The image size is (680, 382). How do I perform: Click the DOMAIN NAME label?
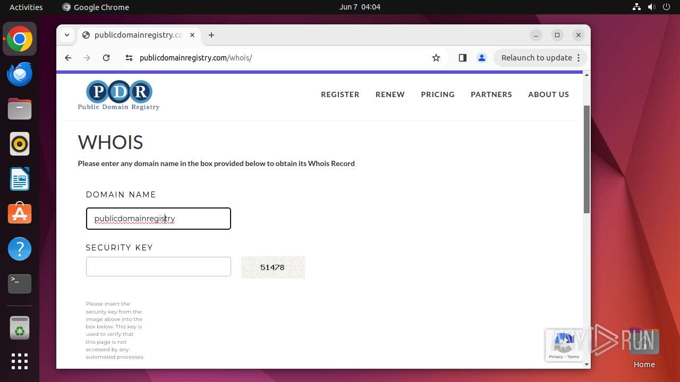[x=121, y=195]
